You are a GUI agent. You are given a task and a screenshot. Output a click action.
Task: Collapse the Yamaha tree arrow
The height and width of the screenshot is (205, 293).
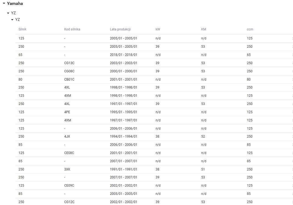click(x=4, y=3)
